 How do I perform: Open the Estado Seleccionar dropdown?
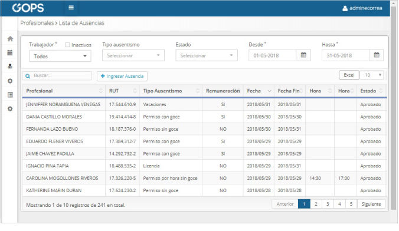point(207,55)
